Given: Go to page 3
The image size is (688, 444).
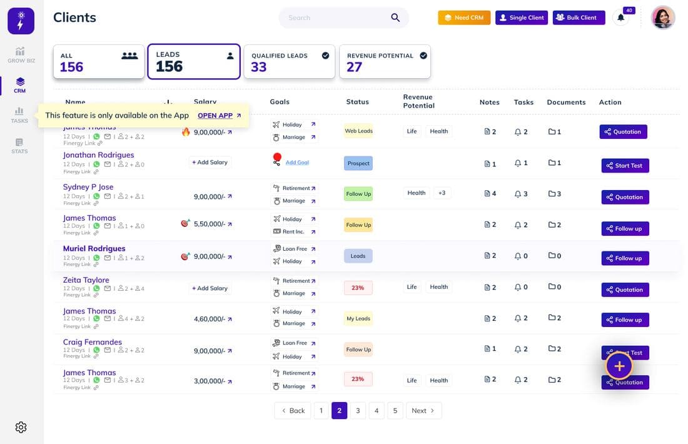Looking at the screenshot, I should point(358,411).
